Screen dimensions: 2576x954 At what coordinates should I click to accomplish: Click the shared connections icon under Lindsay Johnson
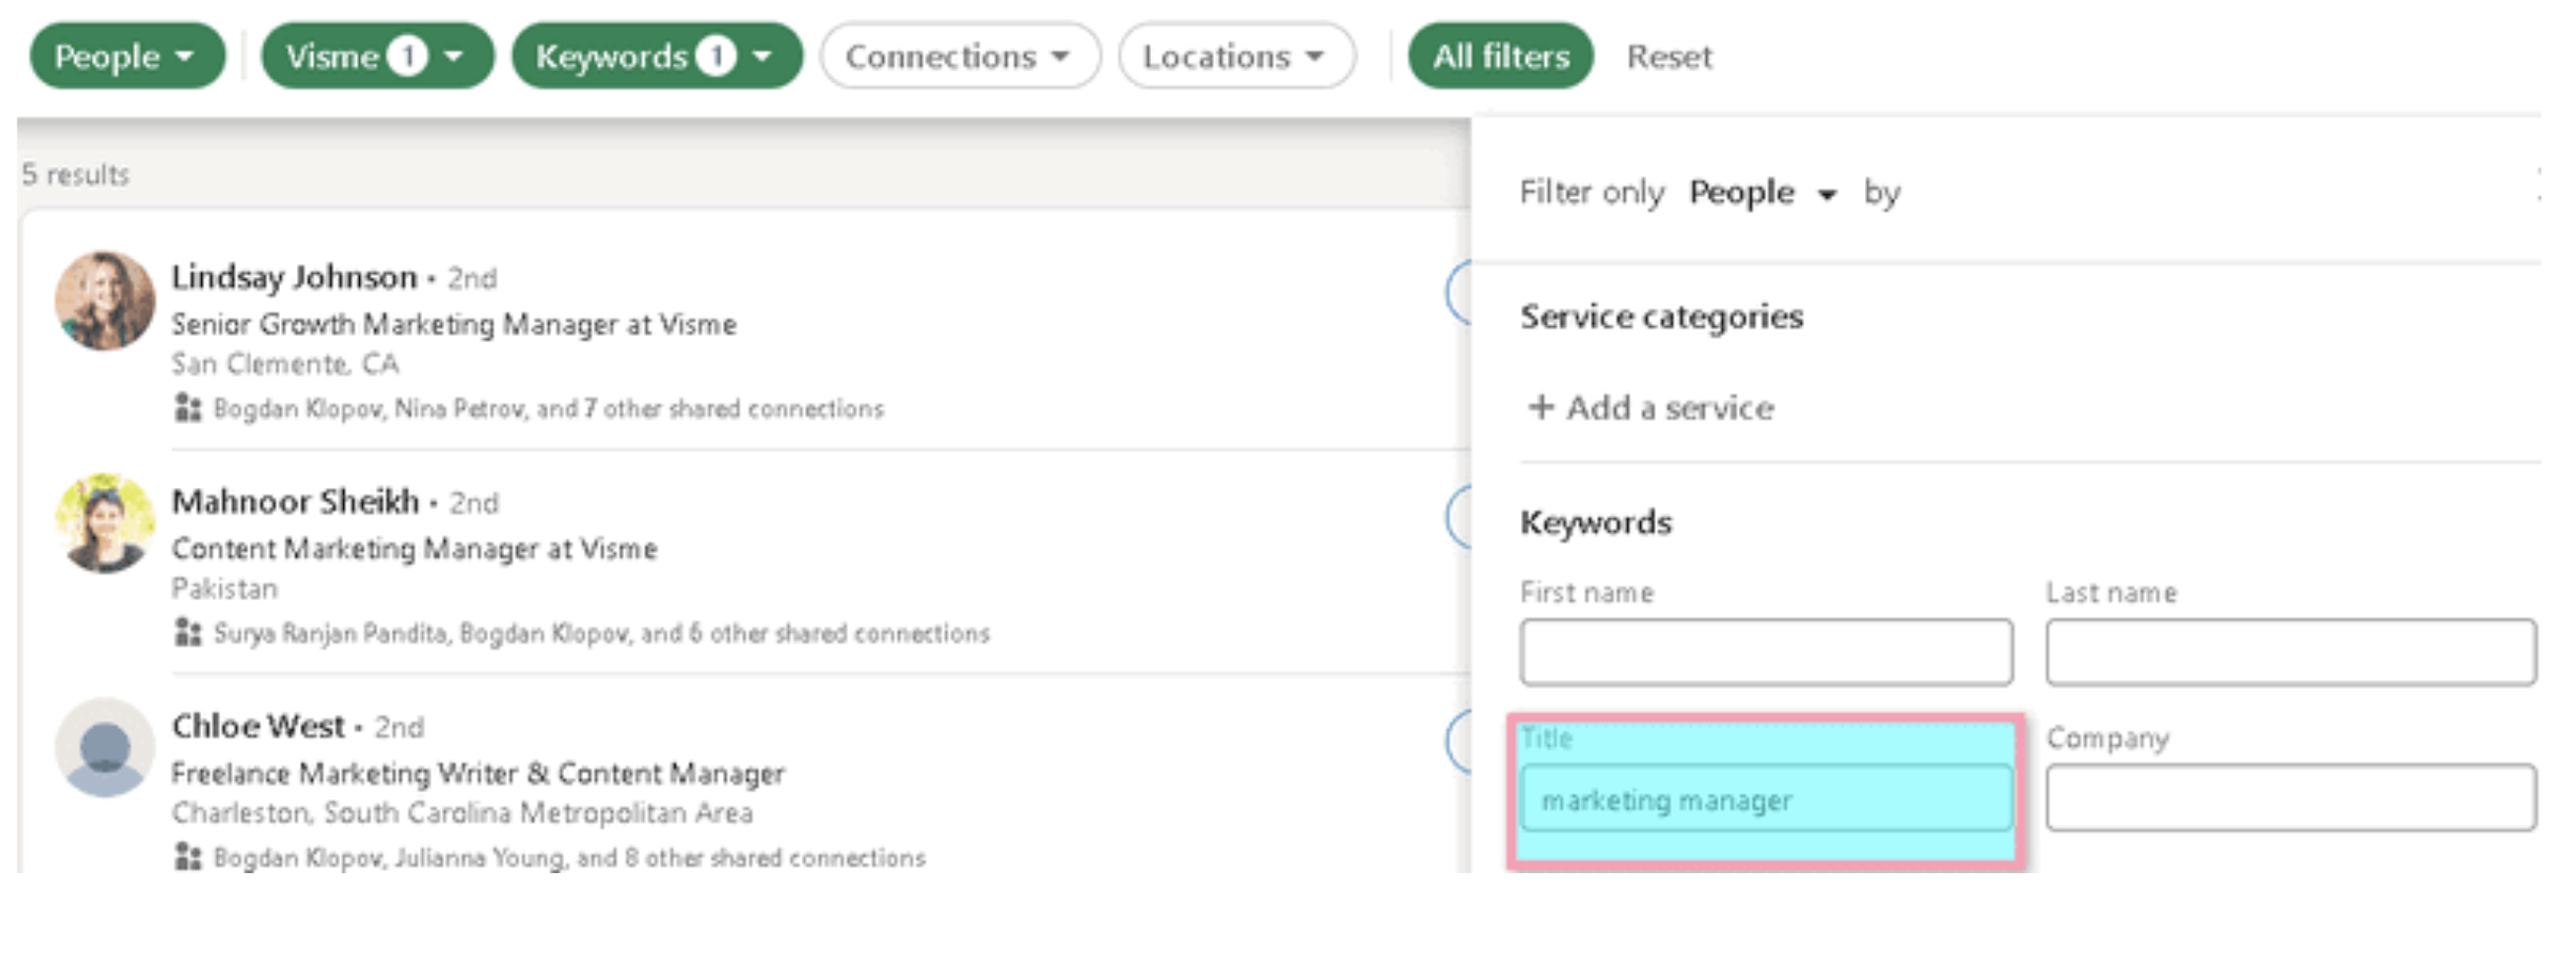(190, 409)
